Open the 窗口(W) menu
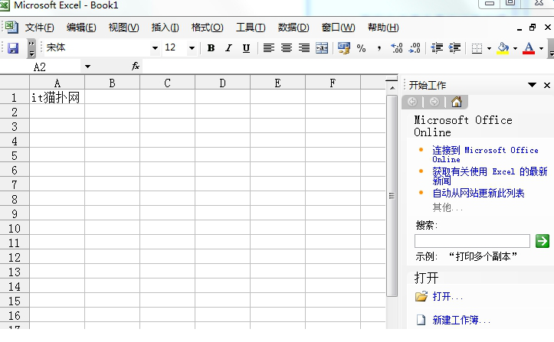Image resolution: width=554 pixels, height=342 pixels. pos(338,28)
